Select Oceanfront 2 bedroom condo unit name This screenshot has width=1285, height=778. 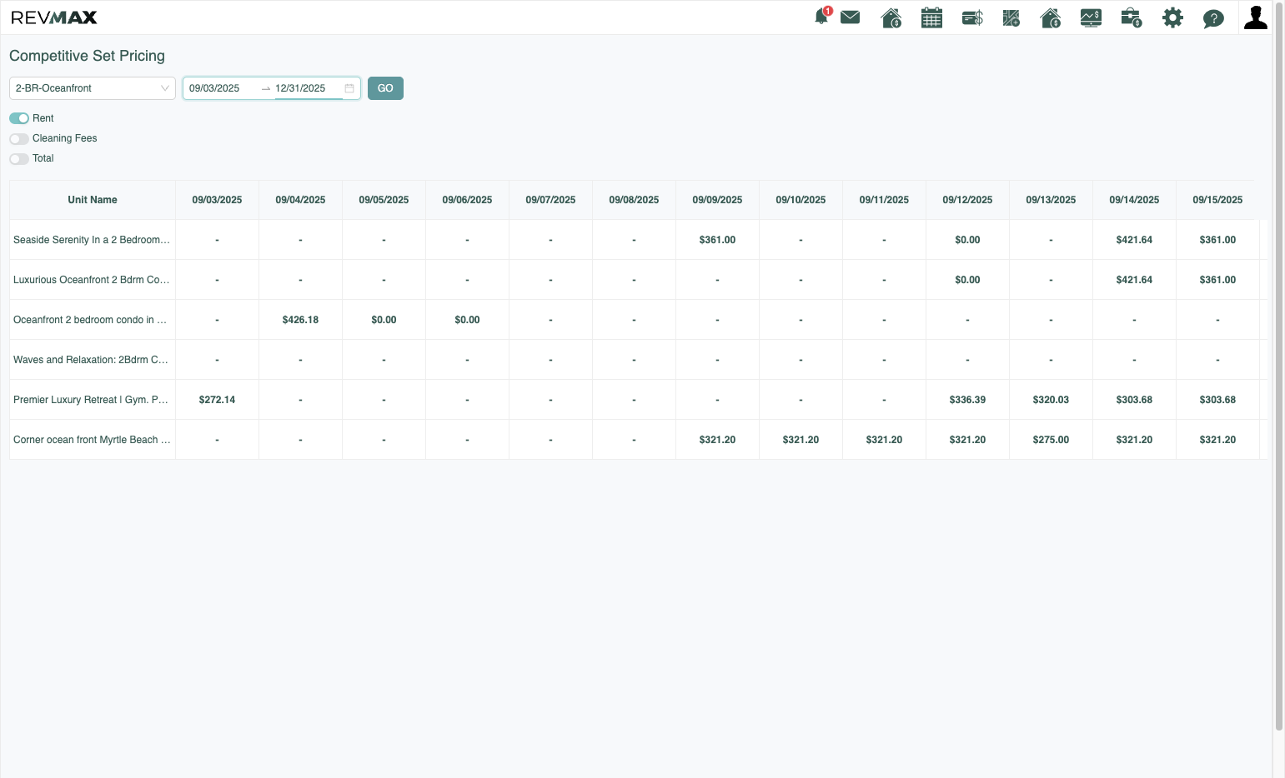click(90, 320)
